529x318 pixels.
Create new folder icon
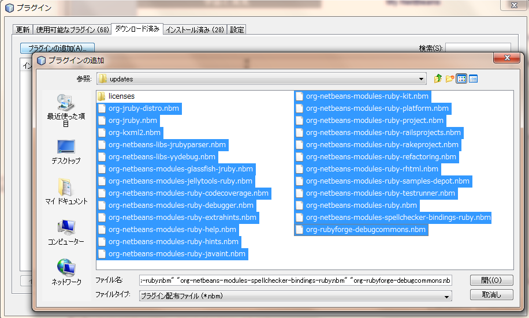point(450,79)
